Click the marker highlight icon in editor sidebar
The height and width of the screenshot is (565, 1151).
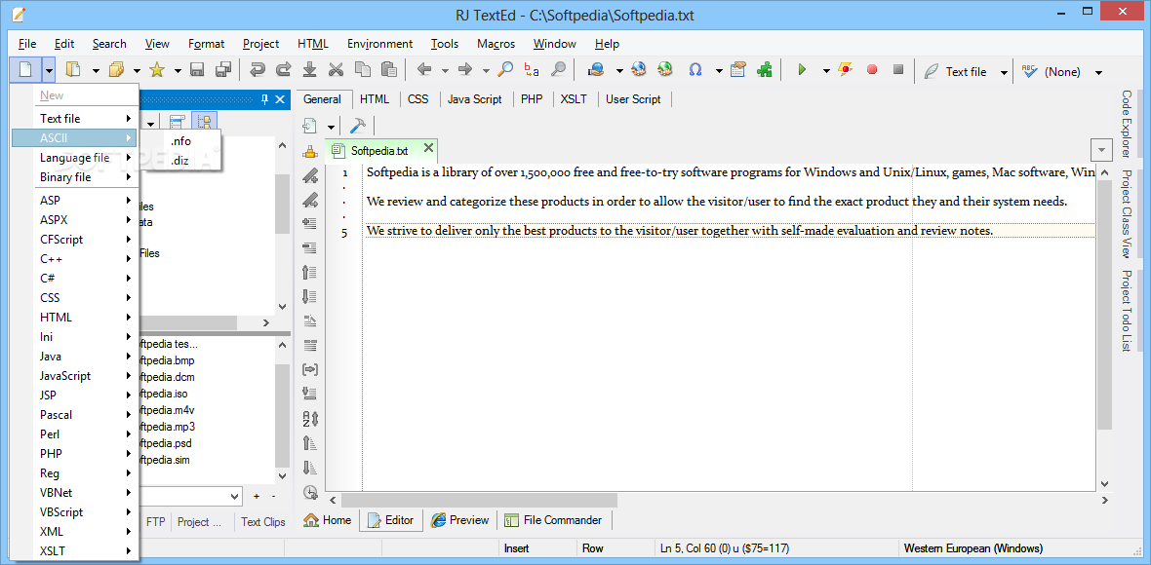point(310,152)
